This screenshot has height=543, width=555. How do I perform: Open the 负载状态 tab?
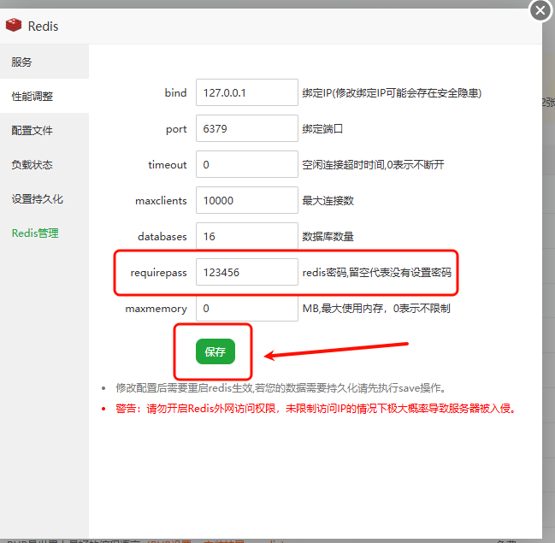(x=44, y=164)
